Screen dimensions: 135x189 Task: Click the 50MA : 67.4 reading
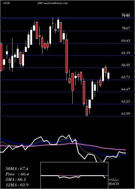[17, 169]
